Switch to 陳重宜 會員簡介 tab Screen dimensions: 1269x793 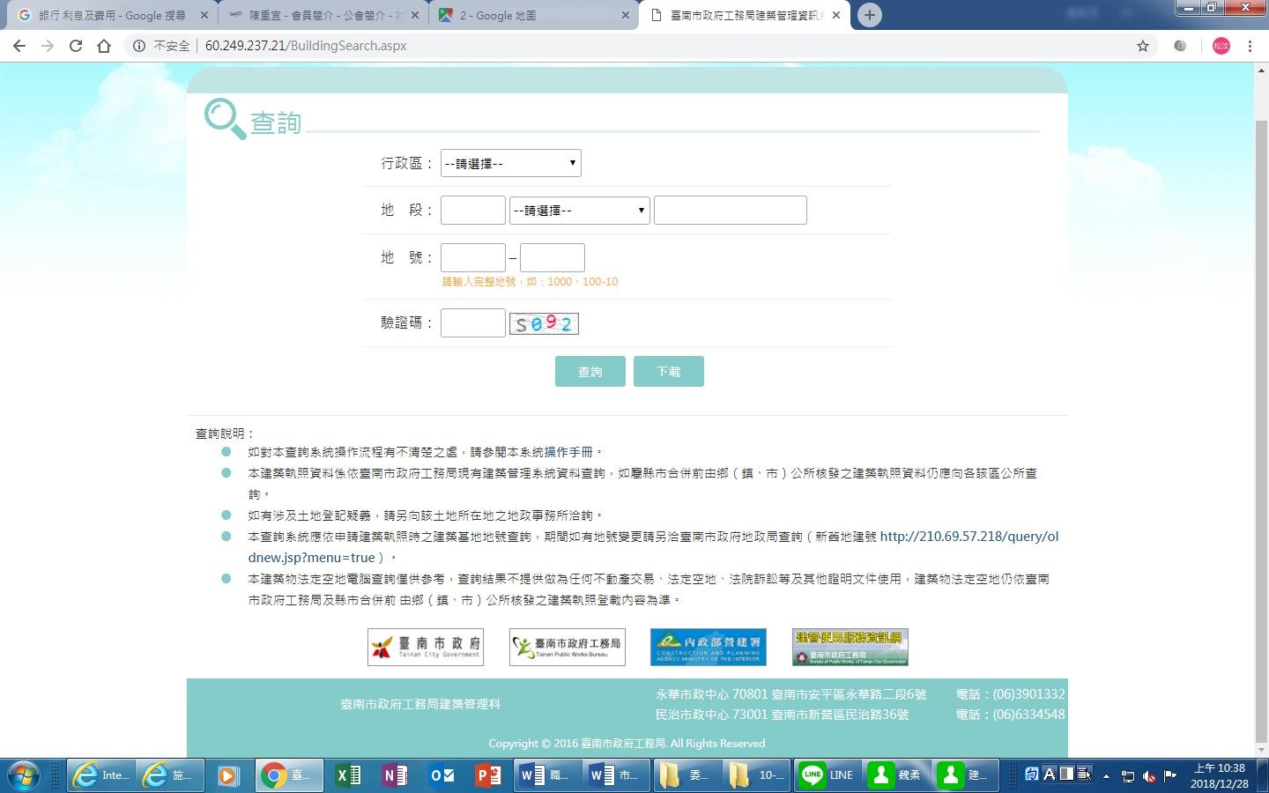tap(323, 15)
